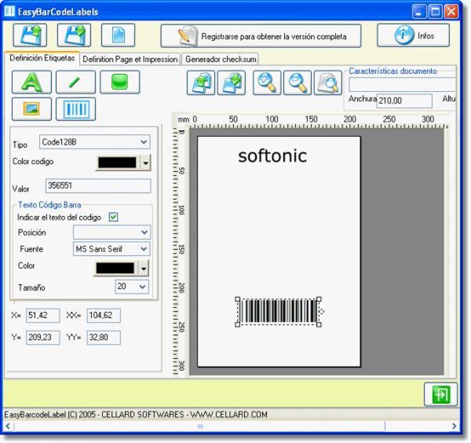Expand the Color codigo color dropdown arrow
This screenshot has width=471, height=443.
(x=145, y=163)
